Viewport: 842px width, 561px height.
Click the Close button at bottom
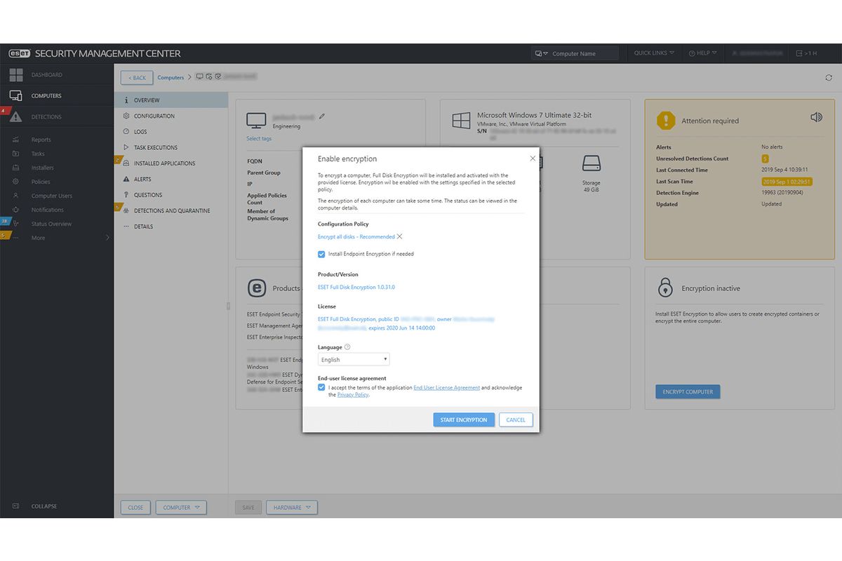click(x=135, y=507)
